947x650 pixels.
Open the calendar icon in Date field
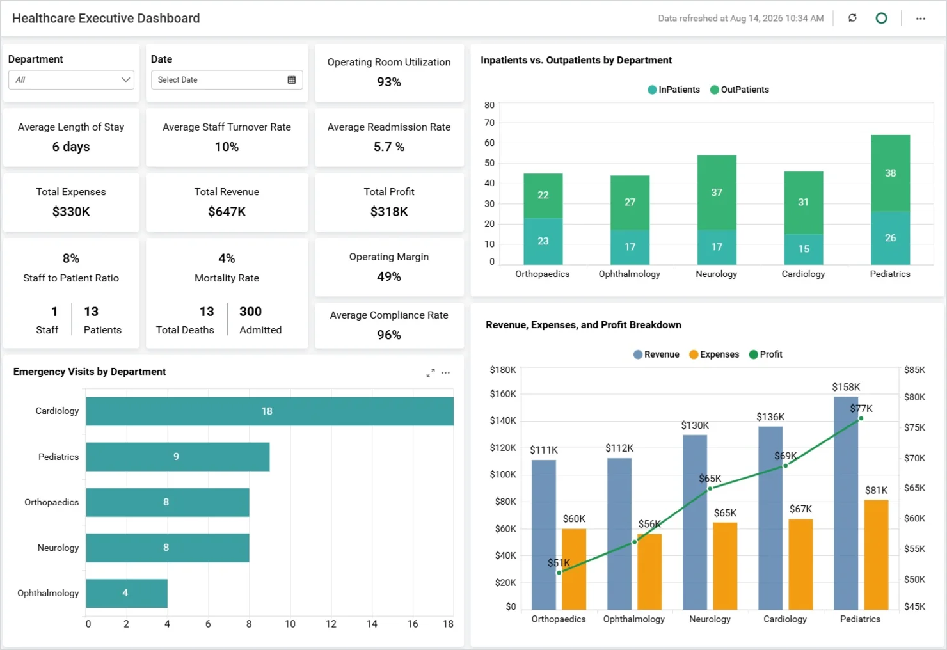click(x=292, y=80)
